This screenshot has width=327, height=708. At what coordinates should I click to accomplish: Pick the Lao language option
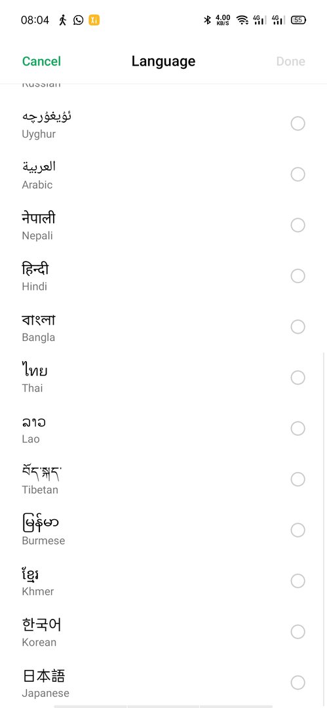164,429
